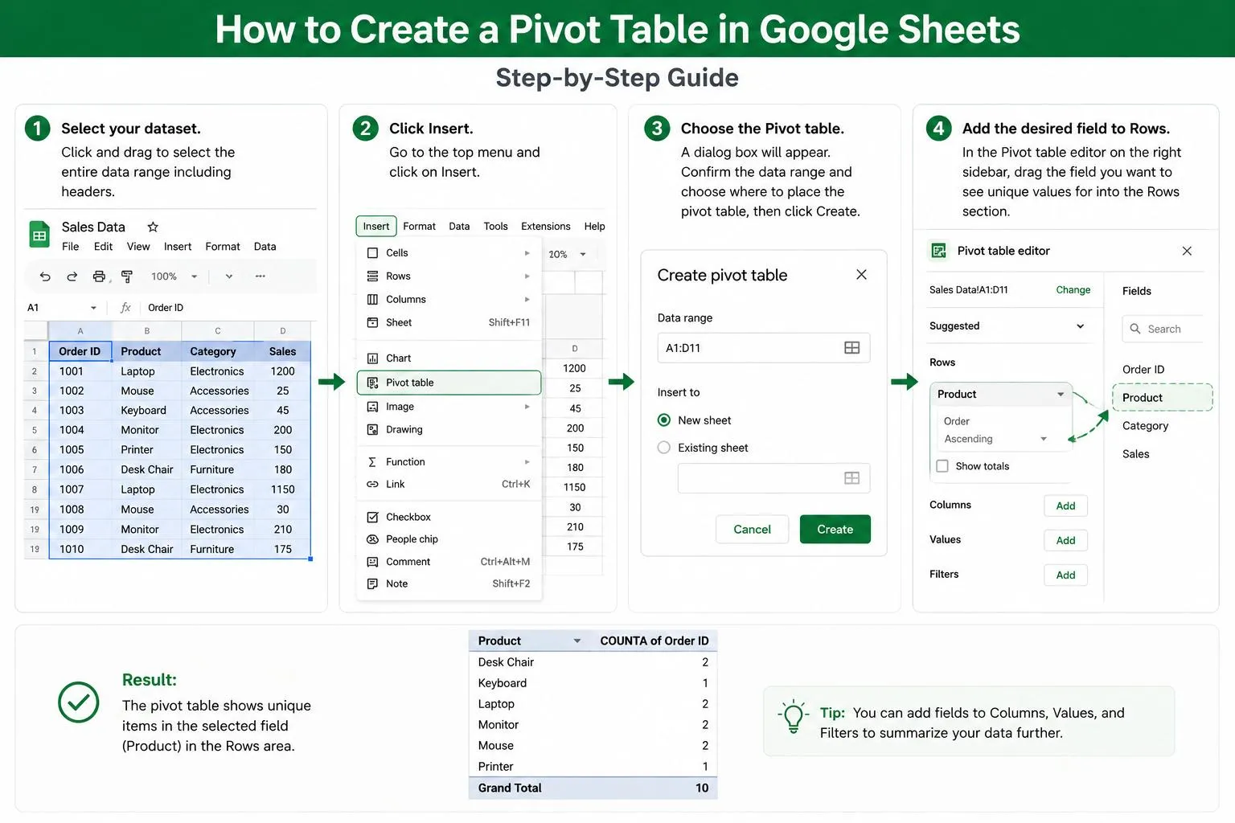
Task: Expand the Function submenu arrow
Action: [x=527, y=462]
